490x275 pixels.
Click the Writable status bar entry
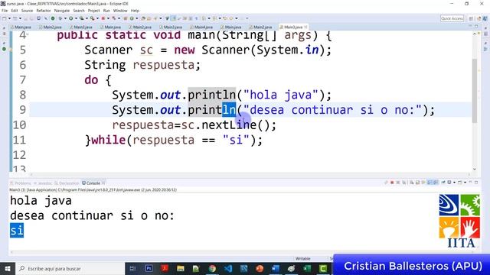[x=302, y=258]
